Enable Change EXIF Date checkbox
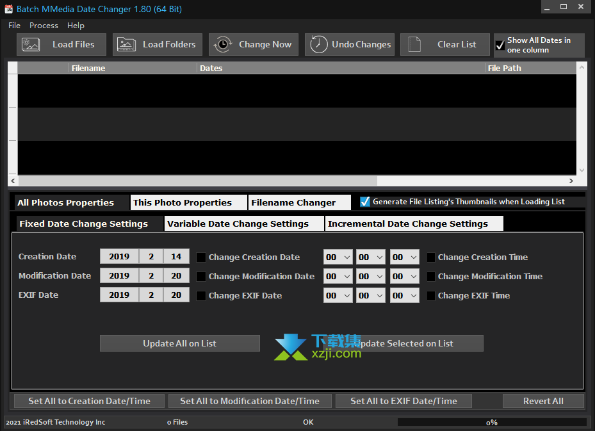This screenshot has height=431, width=595. (200, 296)
